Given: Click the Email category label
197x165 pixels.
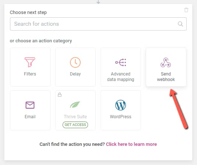Looking at the screenshot, I should pyautogui.click(x=30, y=117).
